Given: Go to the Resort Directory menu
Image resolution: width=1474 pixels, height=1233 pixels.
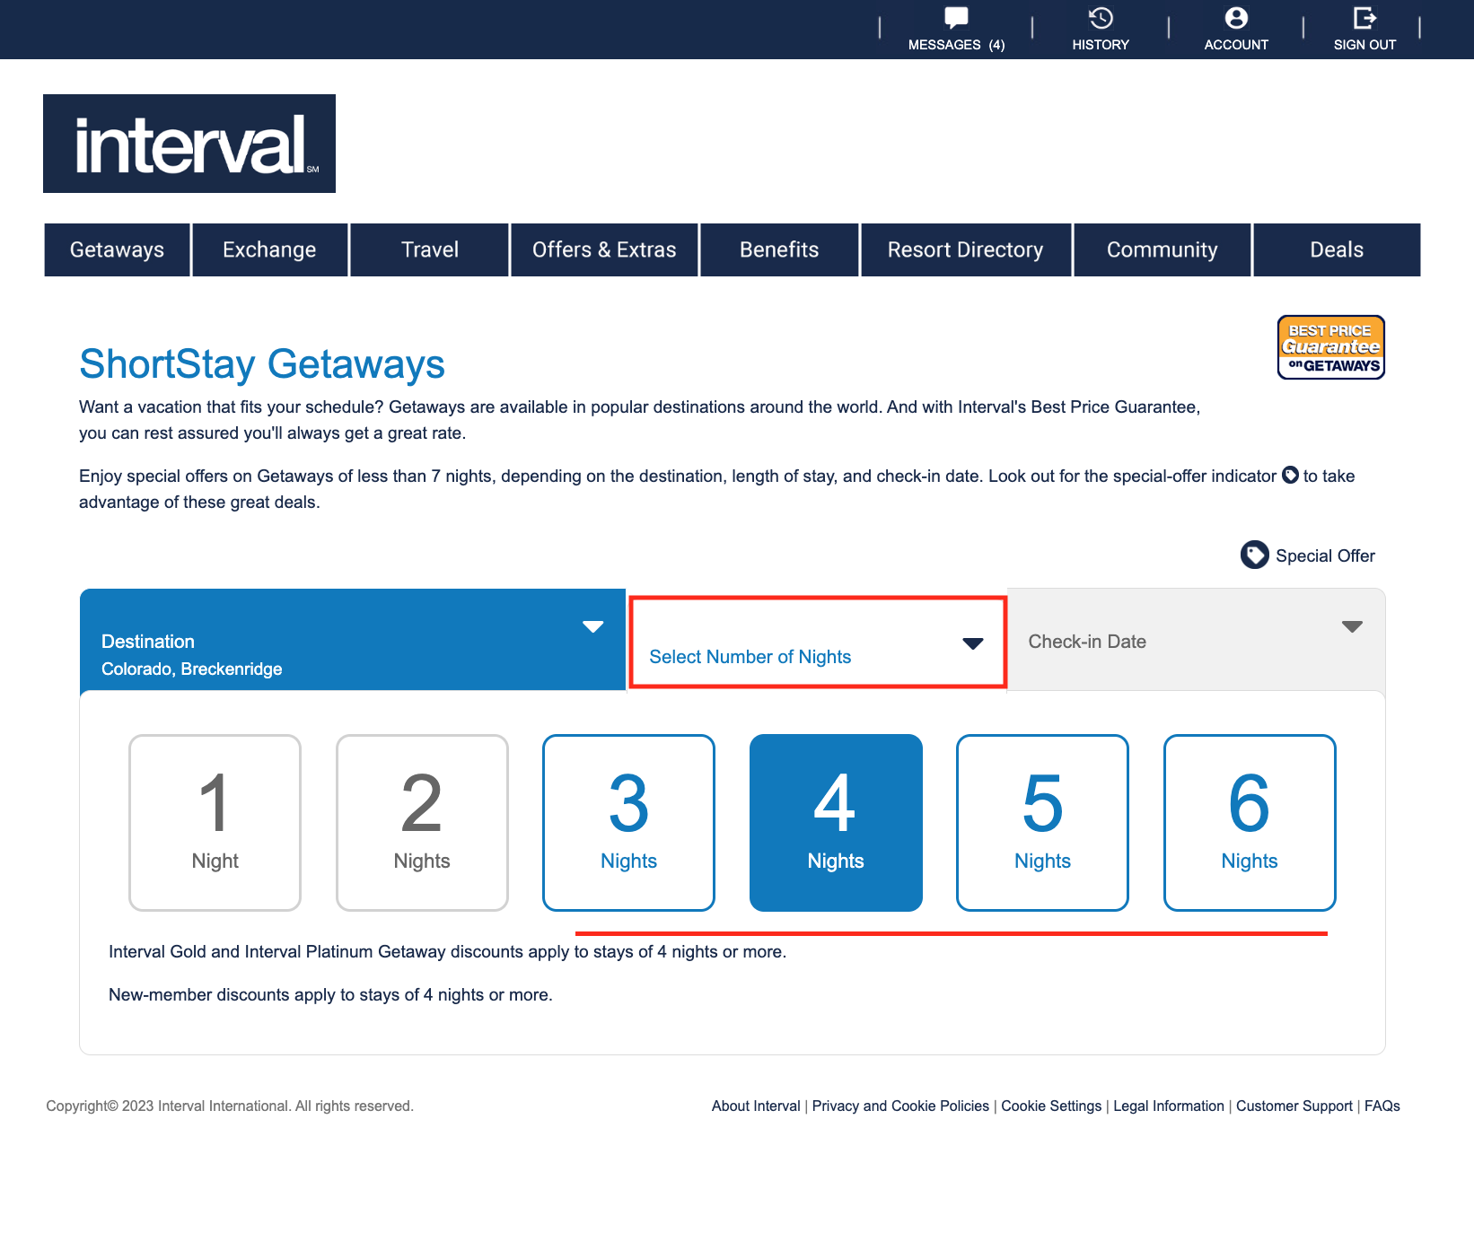Looking at the screenshot, I should click(965, 249).
